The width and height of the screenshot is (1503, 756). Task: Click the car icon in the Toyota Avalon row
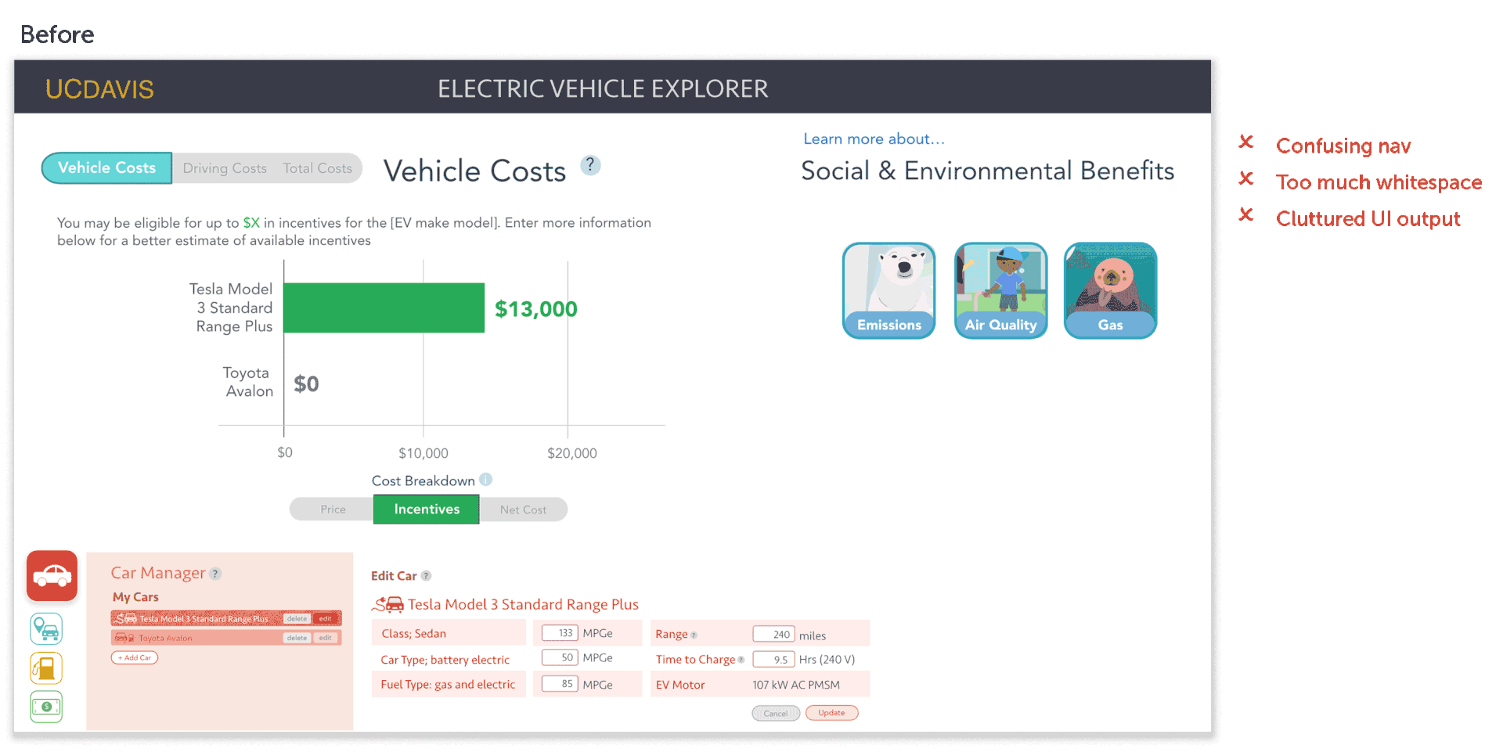point(124,638)
